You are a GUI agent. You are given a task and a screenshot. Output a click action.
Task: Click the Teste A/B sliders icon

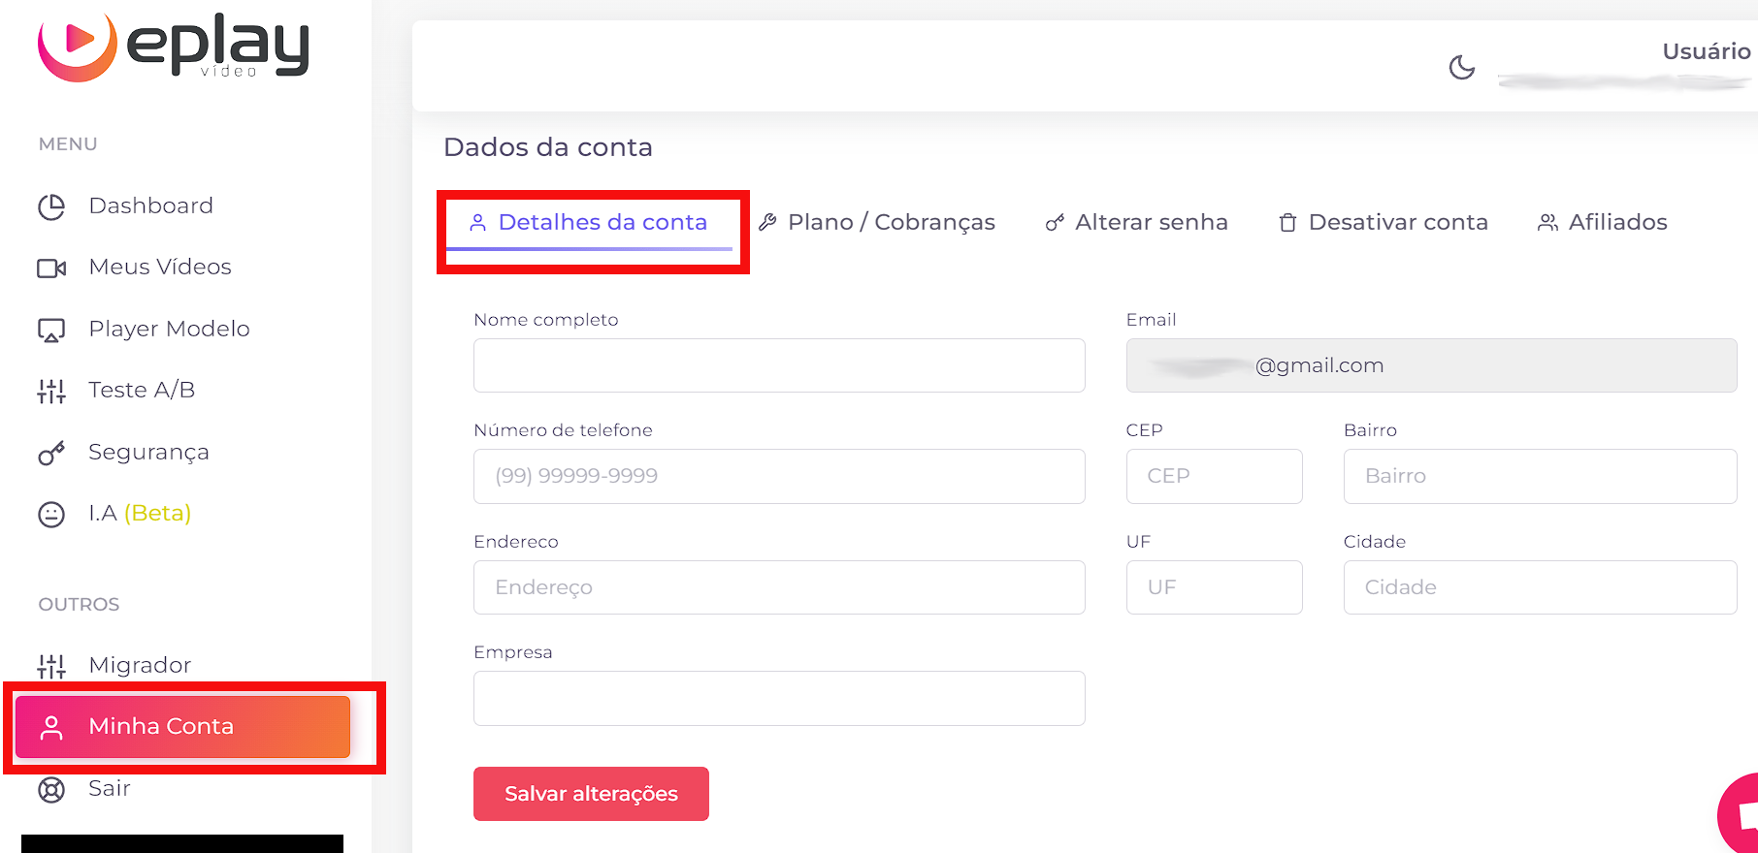pos(51,391)
